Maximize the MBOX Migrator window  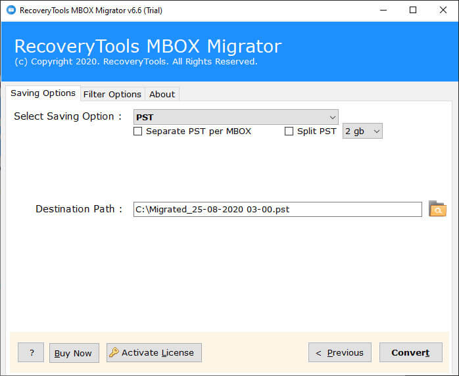pyautogui.click(x=413, y=11)
